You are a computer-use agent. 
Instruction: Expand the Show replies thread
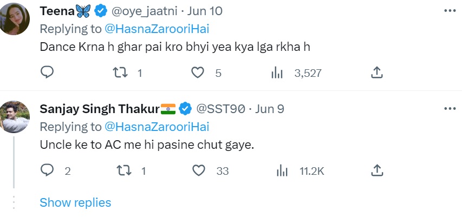point(75,202)
